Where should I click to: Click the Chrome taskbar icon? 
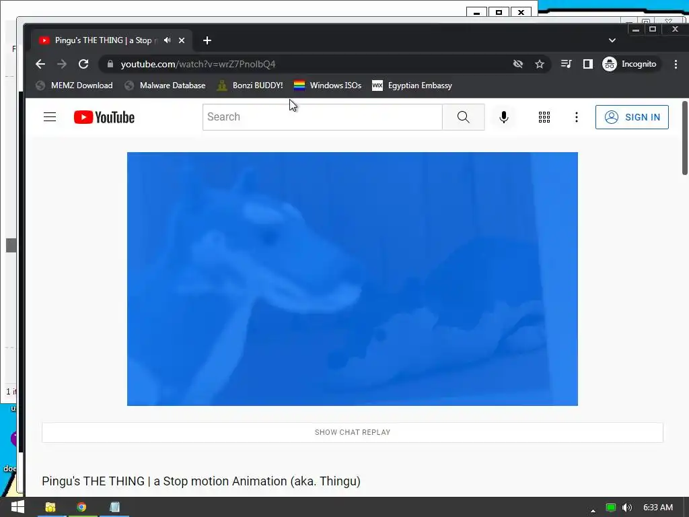coord(81,508)
